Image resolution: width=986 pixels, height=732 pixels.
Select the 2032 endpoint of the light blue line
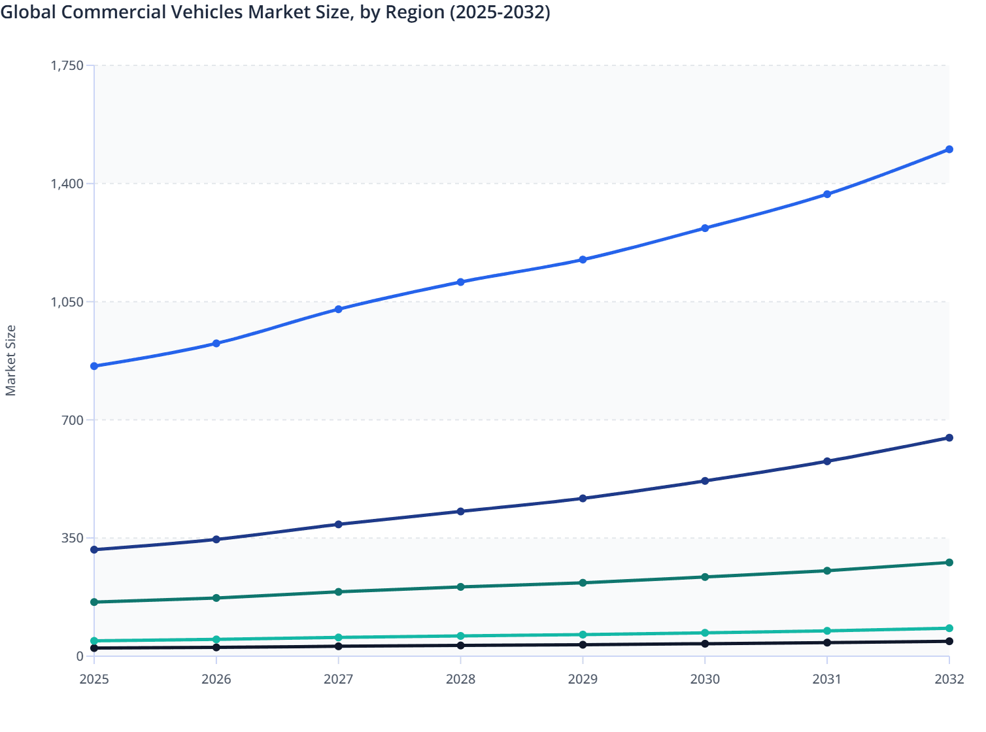(x=949, y=150)
